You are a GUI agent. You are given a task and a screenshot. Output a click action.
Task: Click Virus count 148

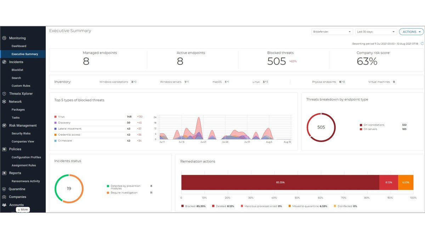(x=129, y=116)
